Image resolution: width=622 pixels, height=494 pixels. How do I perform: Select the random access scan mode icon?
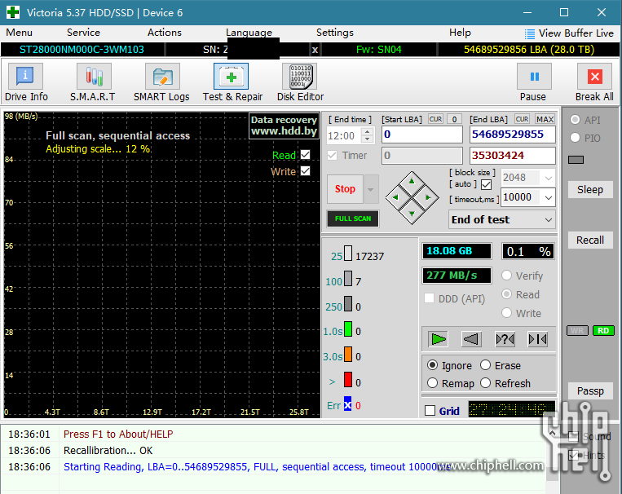[x=505, y=339]
